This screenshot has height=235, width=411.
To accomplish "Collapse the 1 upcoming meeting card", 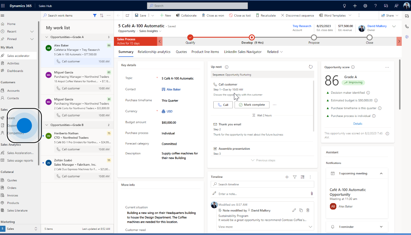I will pos(381,173).
